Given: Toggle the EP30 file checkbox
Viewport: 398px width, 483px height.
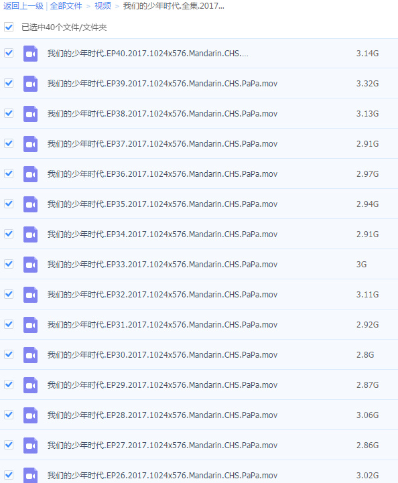Looking at the screenshot, I should click(9, 354).
